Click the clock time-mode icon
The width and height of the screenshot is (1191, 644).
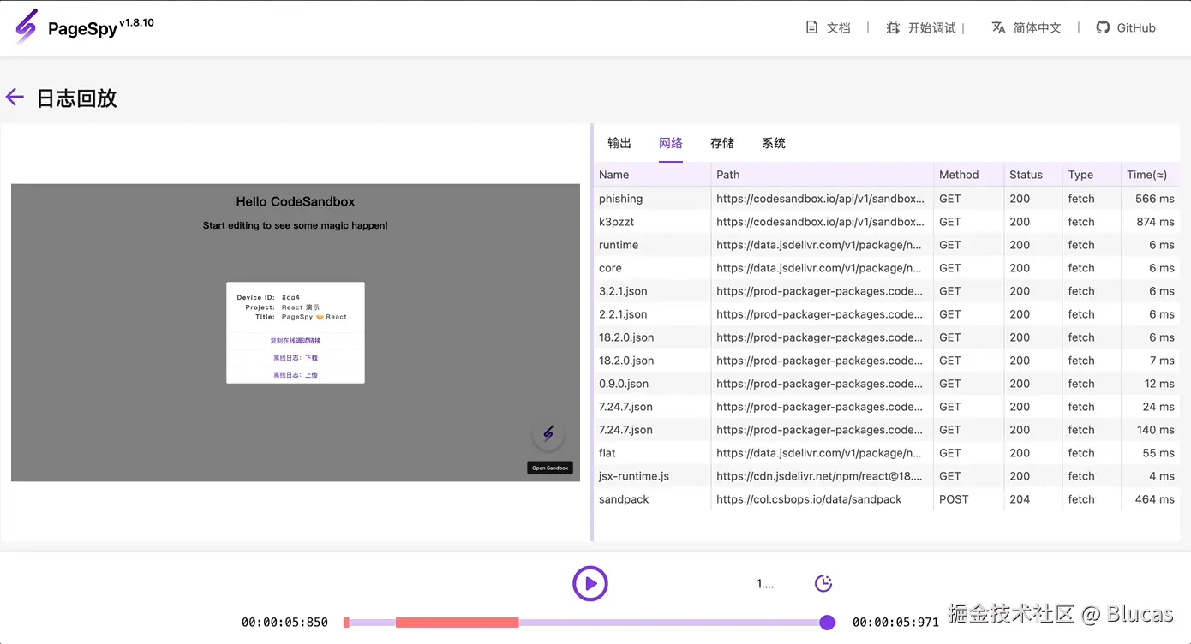(x=823, y=584)
